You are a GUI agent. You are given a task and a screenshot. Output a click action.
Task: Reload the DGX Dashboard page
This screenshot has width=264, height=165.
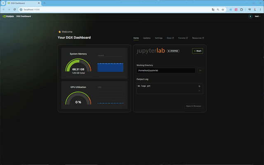(15, 9)
